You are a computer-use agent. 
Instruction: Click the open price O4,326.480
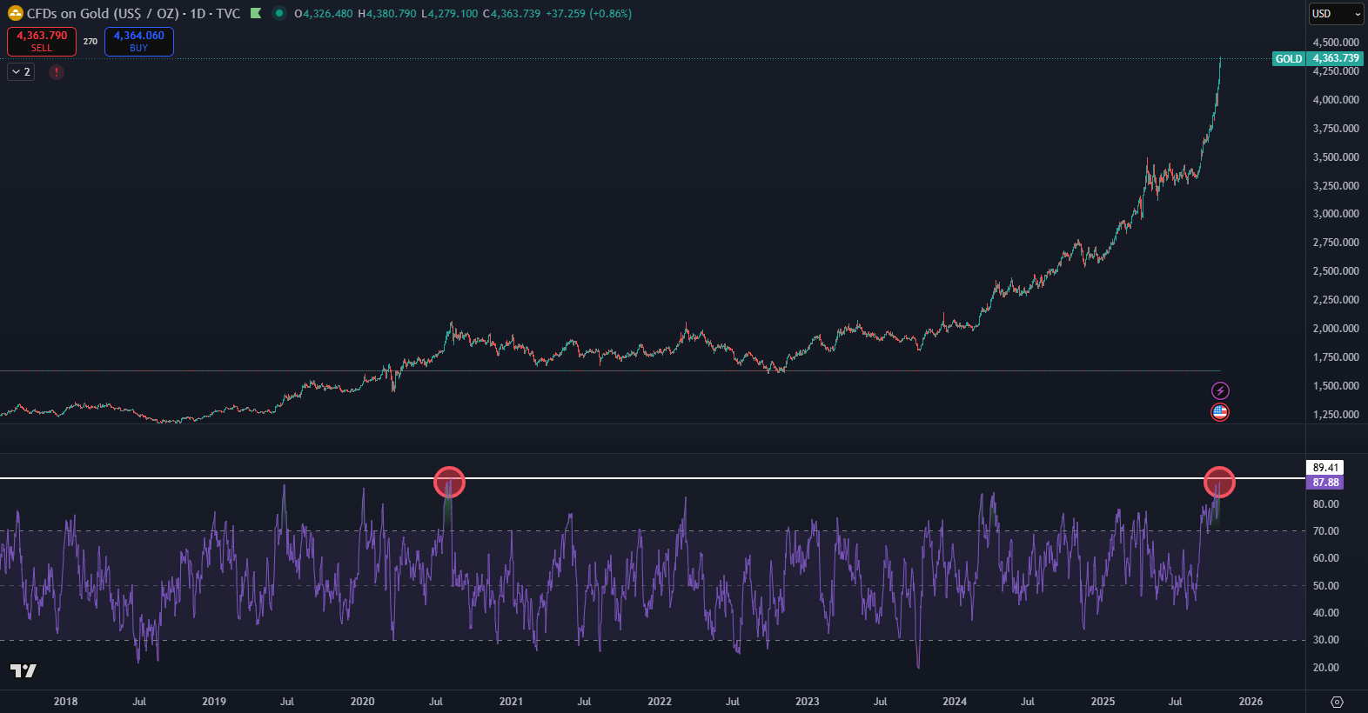point(324,14)
